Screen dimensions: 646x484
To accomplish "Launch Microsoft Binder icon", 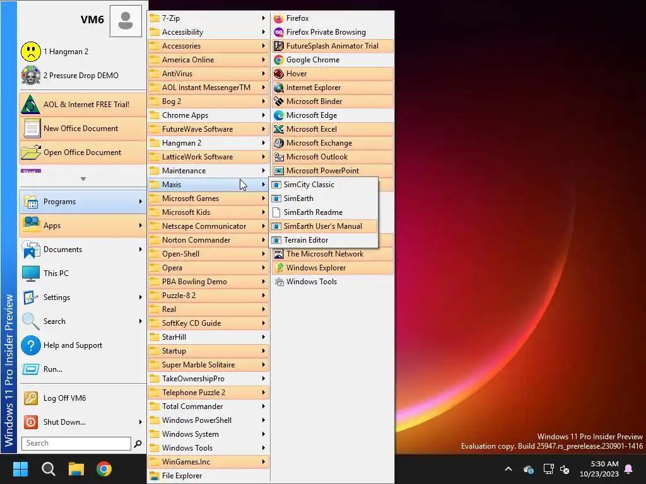I will (x=279, y=101).
